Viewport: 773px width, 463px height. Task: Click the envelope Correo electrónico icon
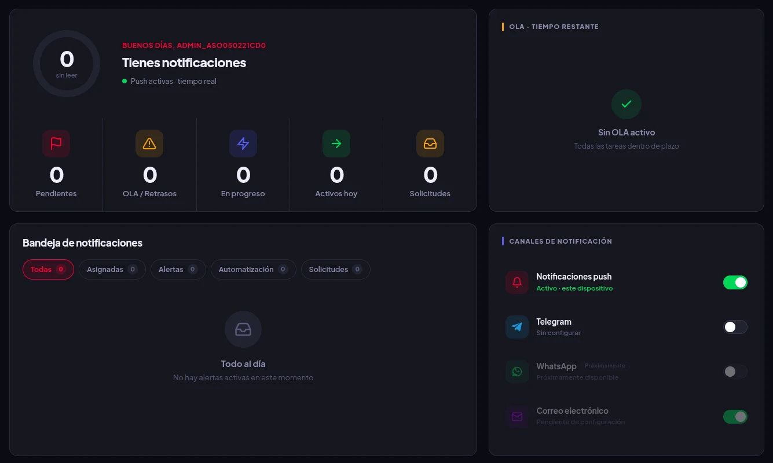tap(517, 417)
